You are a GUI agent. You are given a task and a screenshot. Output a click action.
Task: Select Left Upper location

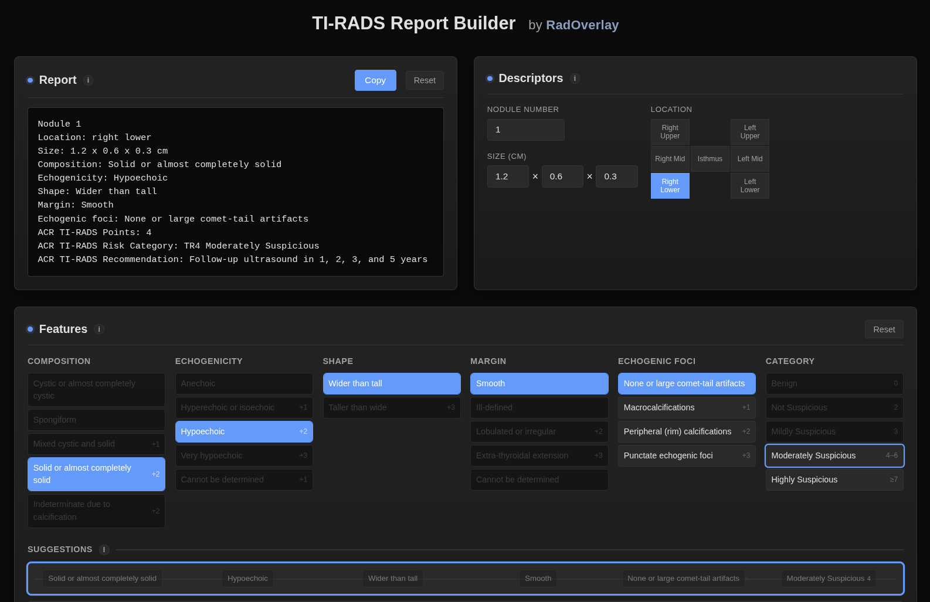(x=750, y=132)
